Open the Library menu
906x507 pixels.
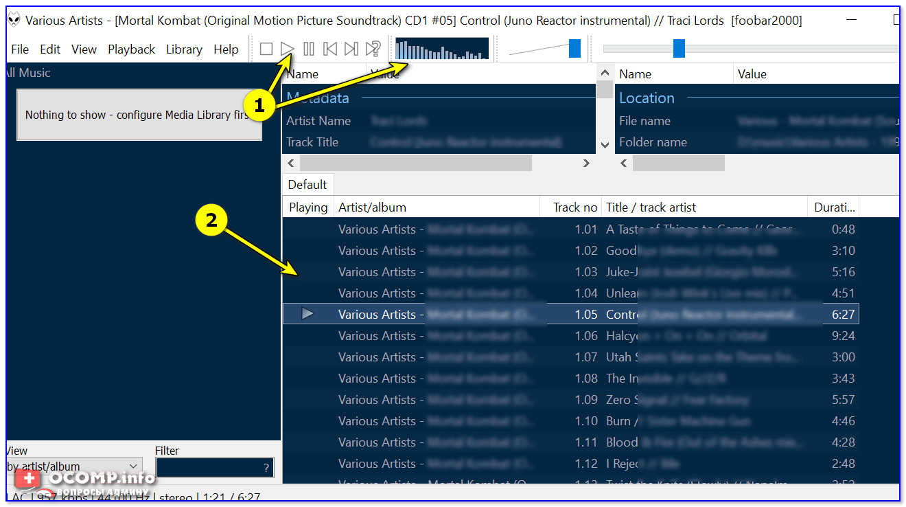point(184,49)
